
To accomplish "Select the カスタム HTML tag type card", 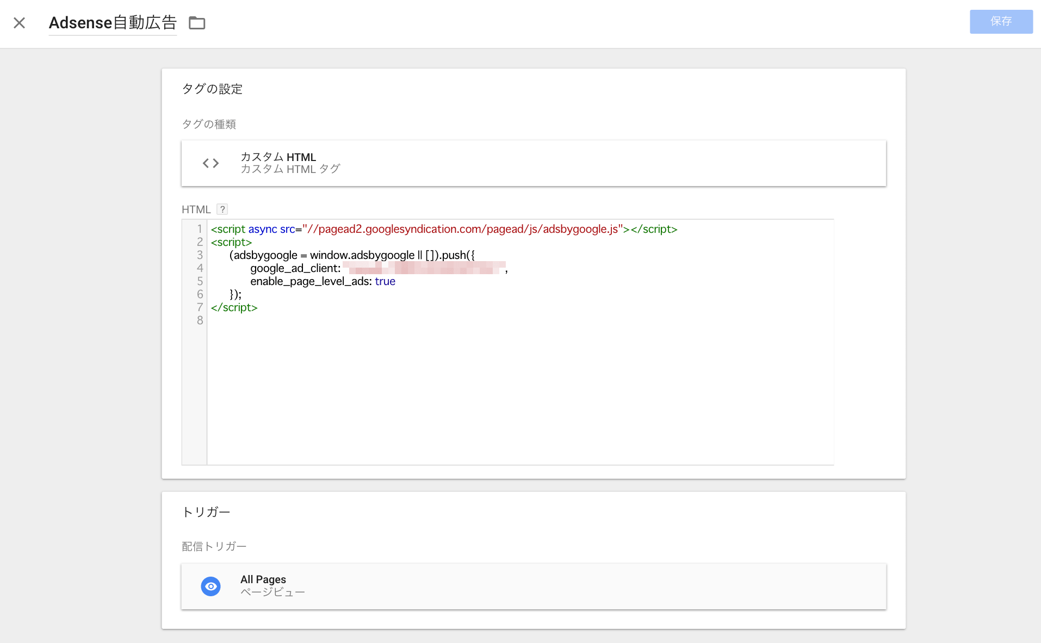I will point(534,163).
